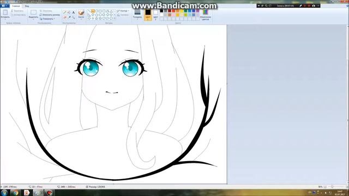Click the zoom slider in status bar

tap(336, 187)
